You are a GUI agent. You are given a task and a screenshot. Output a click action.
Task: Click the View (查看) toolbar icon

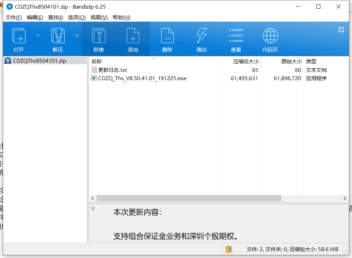click(x=236, y=35)
